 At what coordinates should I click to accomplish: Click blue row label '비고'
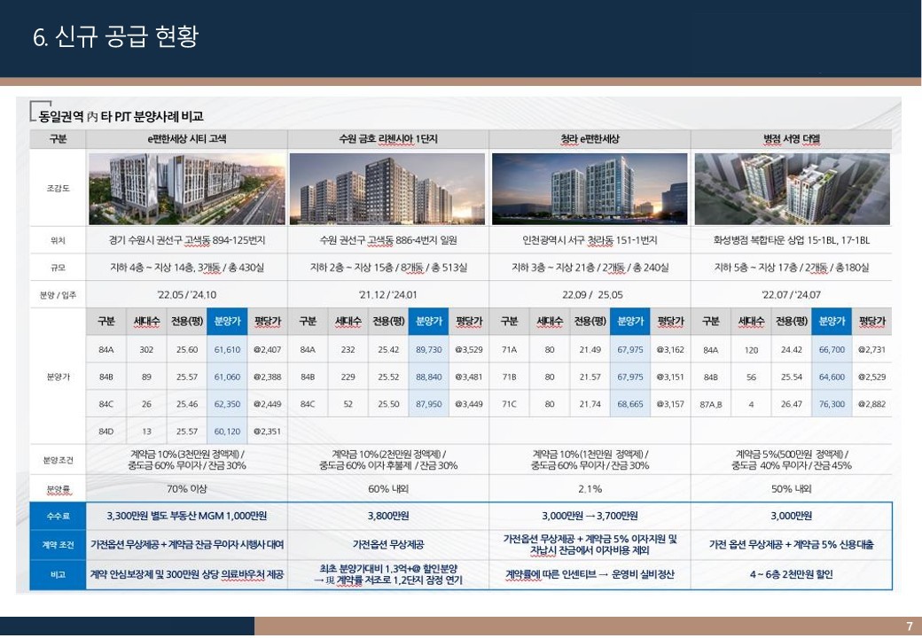(58, 574)
